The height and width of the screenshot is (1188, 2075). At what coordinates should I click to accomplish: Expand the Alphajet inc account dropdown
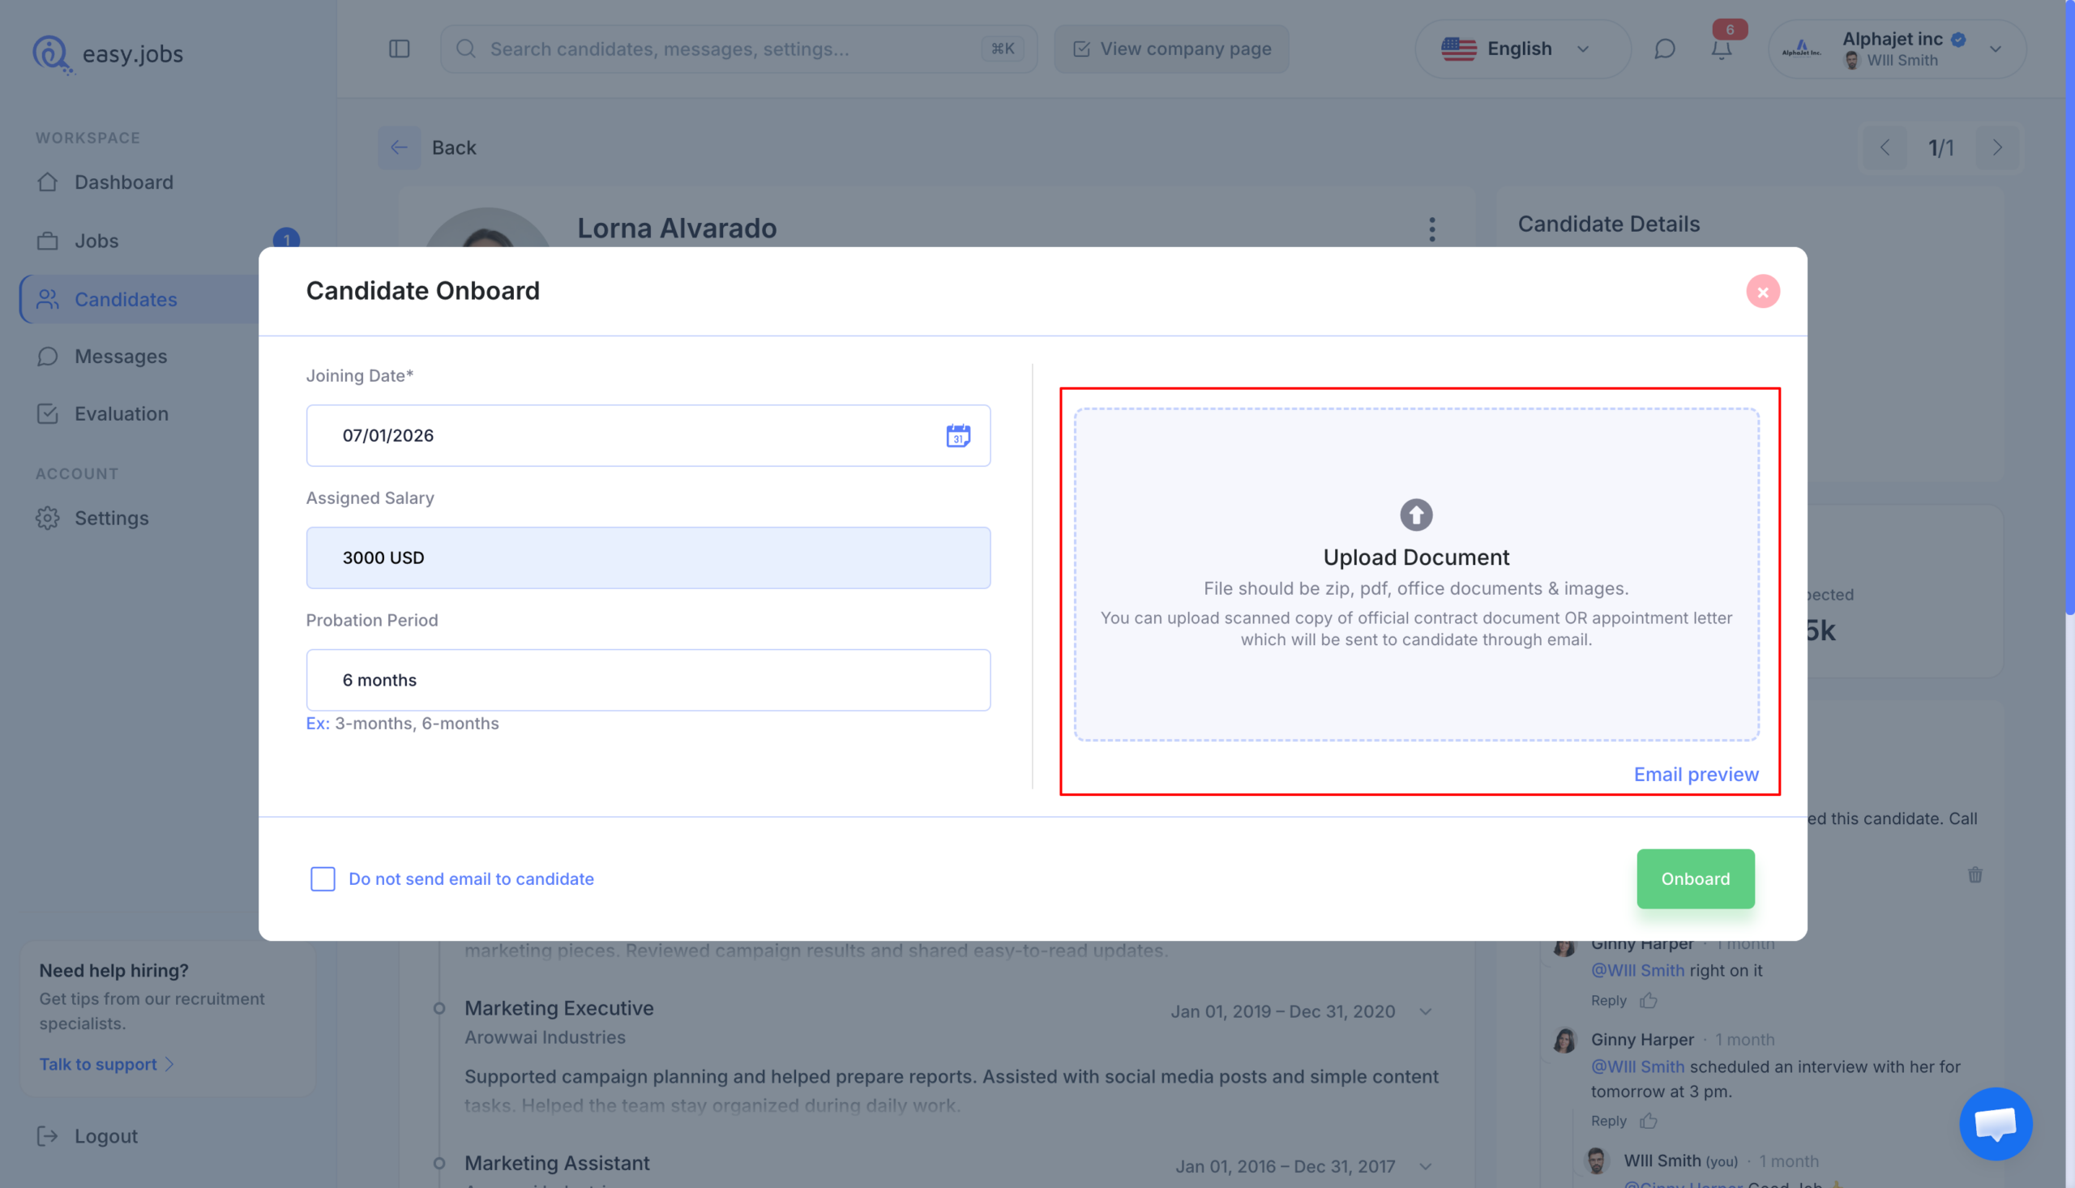click(1897, 49)
